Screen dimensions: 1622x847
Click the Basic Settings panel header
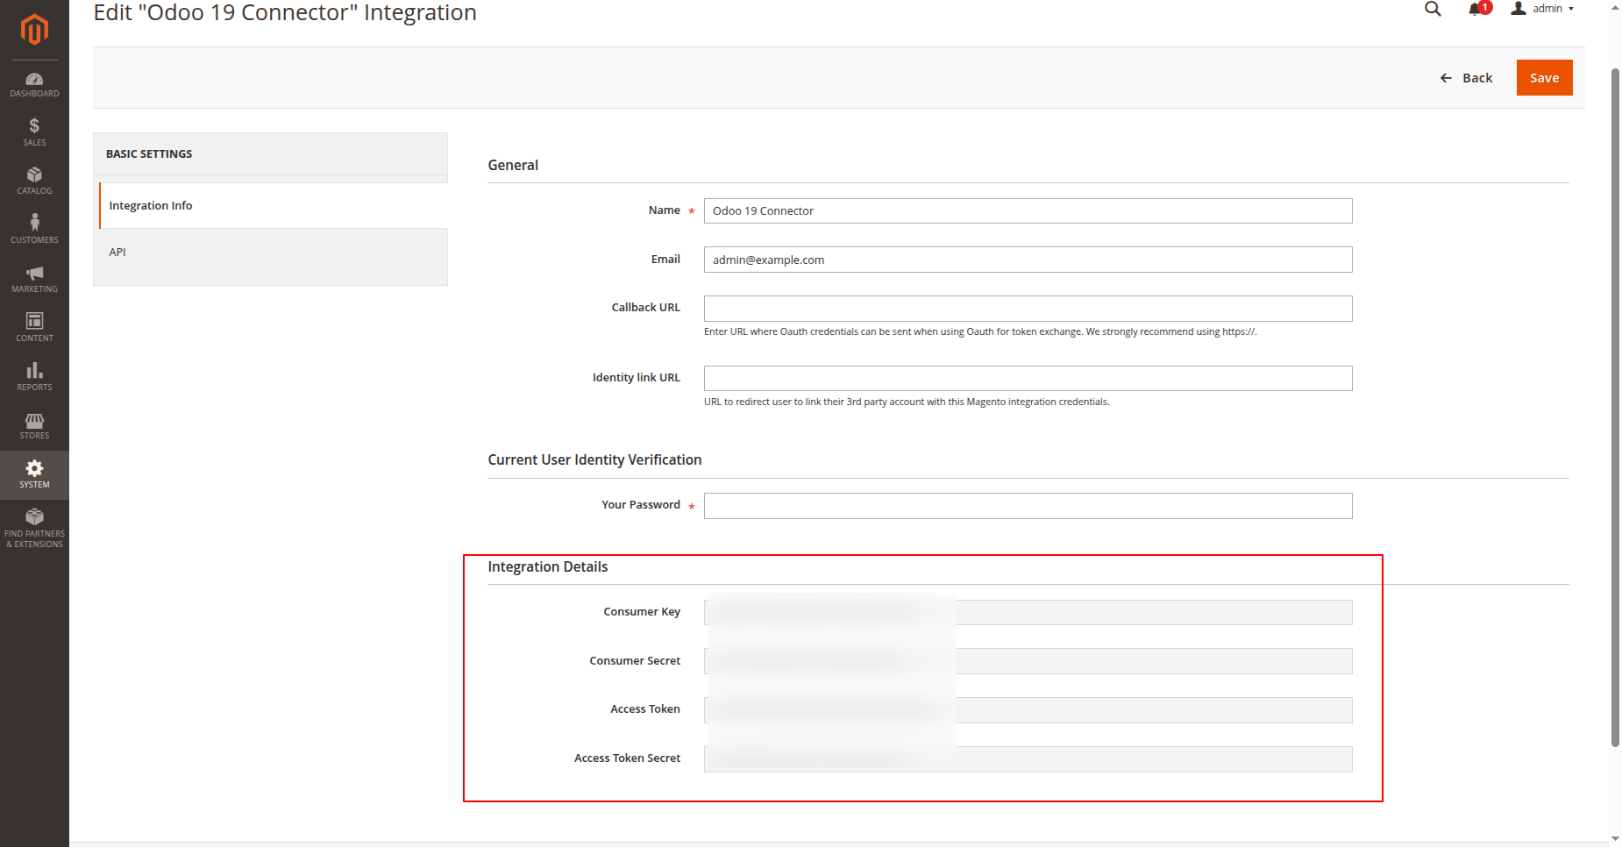(x=270, y=154)
